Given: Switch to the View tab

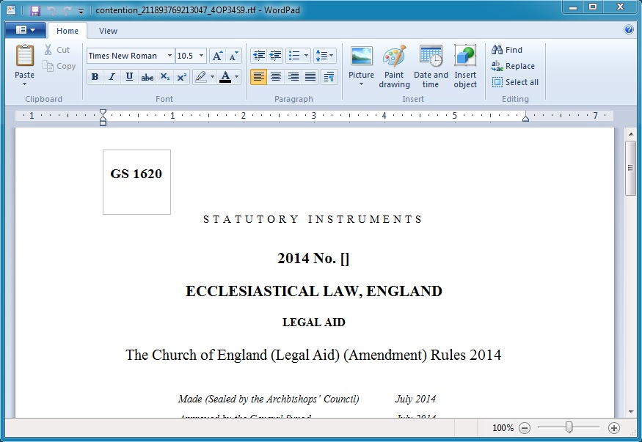Looking at the screenshot, I should [x=108, y=31].
